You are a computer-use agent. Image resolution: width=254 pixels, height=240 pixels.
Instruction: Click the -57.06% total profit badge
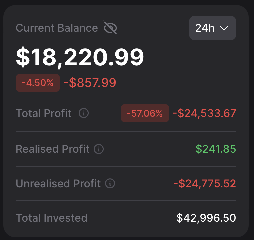pos(145,113)
